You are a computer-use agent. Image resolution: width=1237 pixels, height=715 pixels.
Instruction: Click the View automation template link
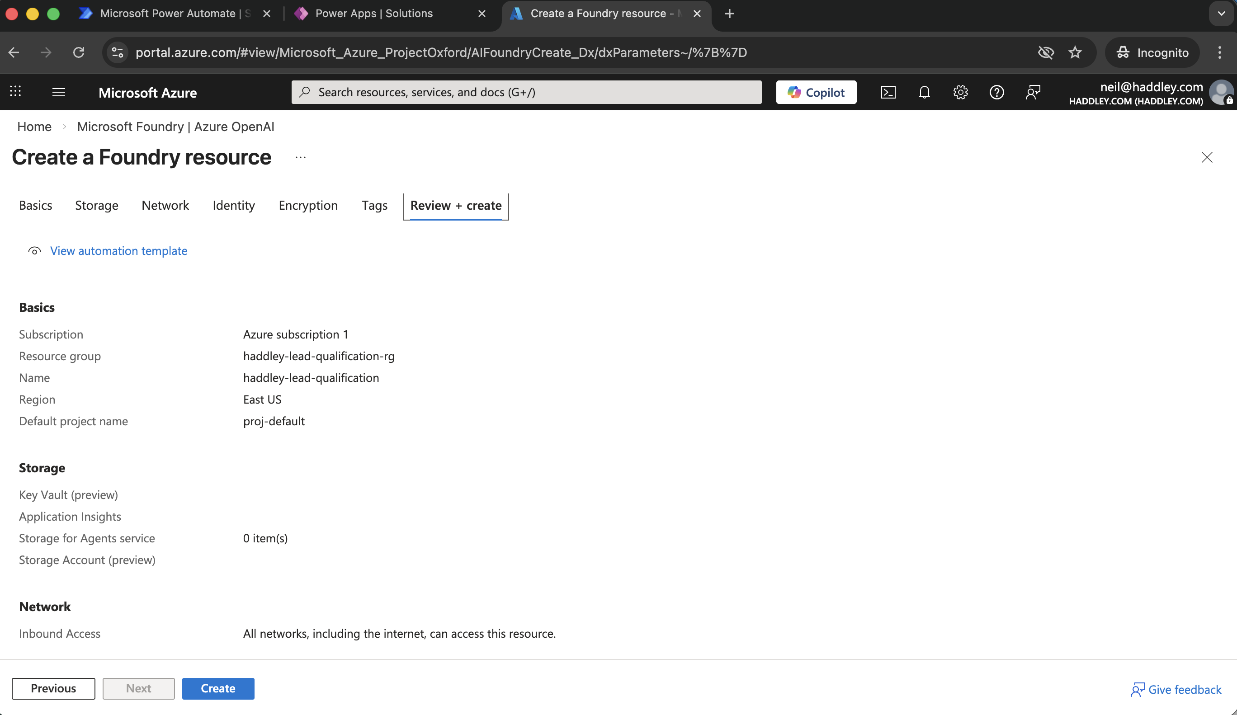pyautogui.click(x=119, y=251)
